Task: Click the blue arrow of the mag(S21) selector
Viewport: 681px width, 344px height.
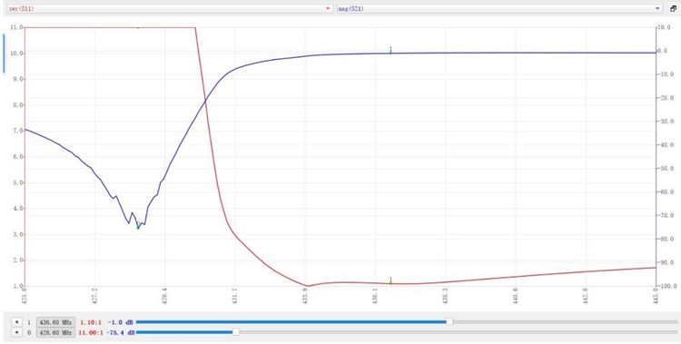Action: [657, 9]
